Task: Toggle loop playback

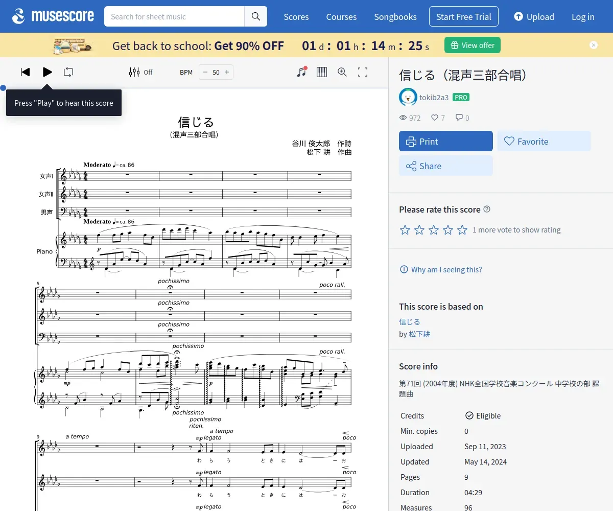Action: click(68, 72)
